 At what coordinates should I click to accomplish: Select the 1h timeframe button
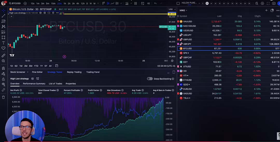pos(65,3)
